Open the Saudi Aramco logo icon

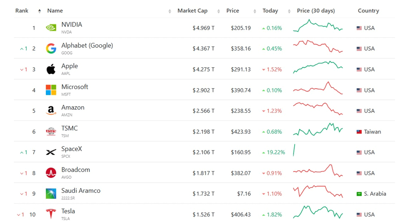51,194
